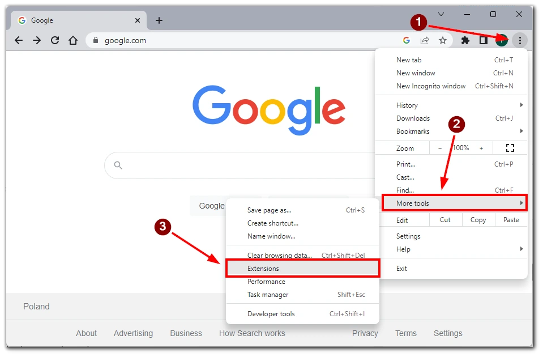Open Extensions from More tools
The image size is (543, 357).
pyautogui.click(x=303, y=269)
